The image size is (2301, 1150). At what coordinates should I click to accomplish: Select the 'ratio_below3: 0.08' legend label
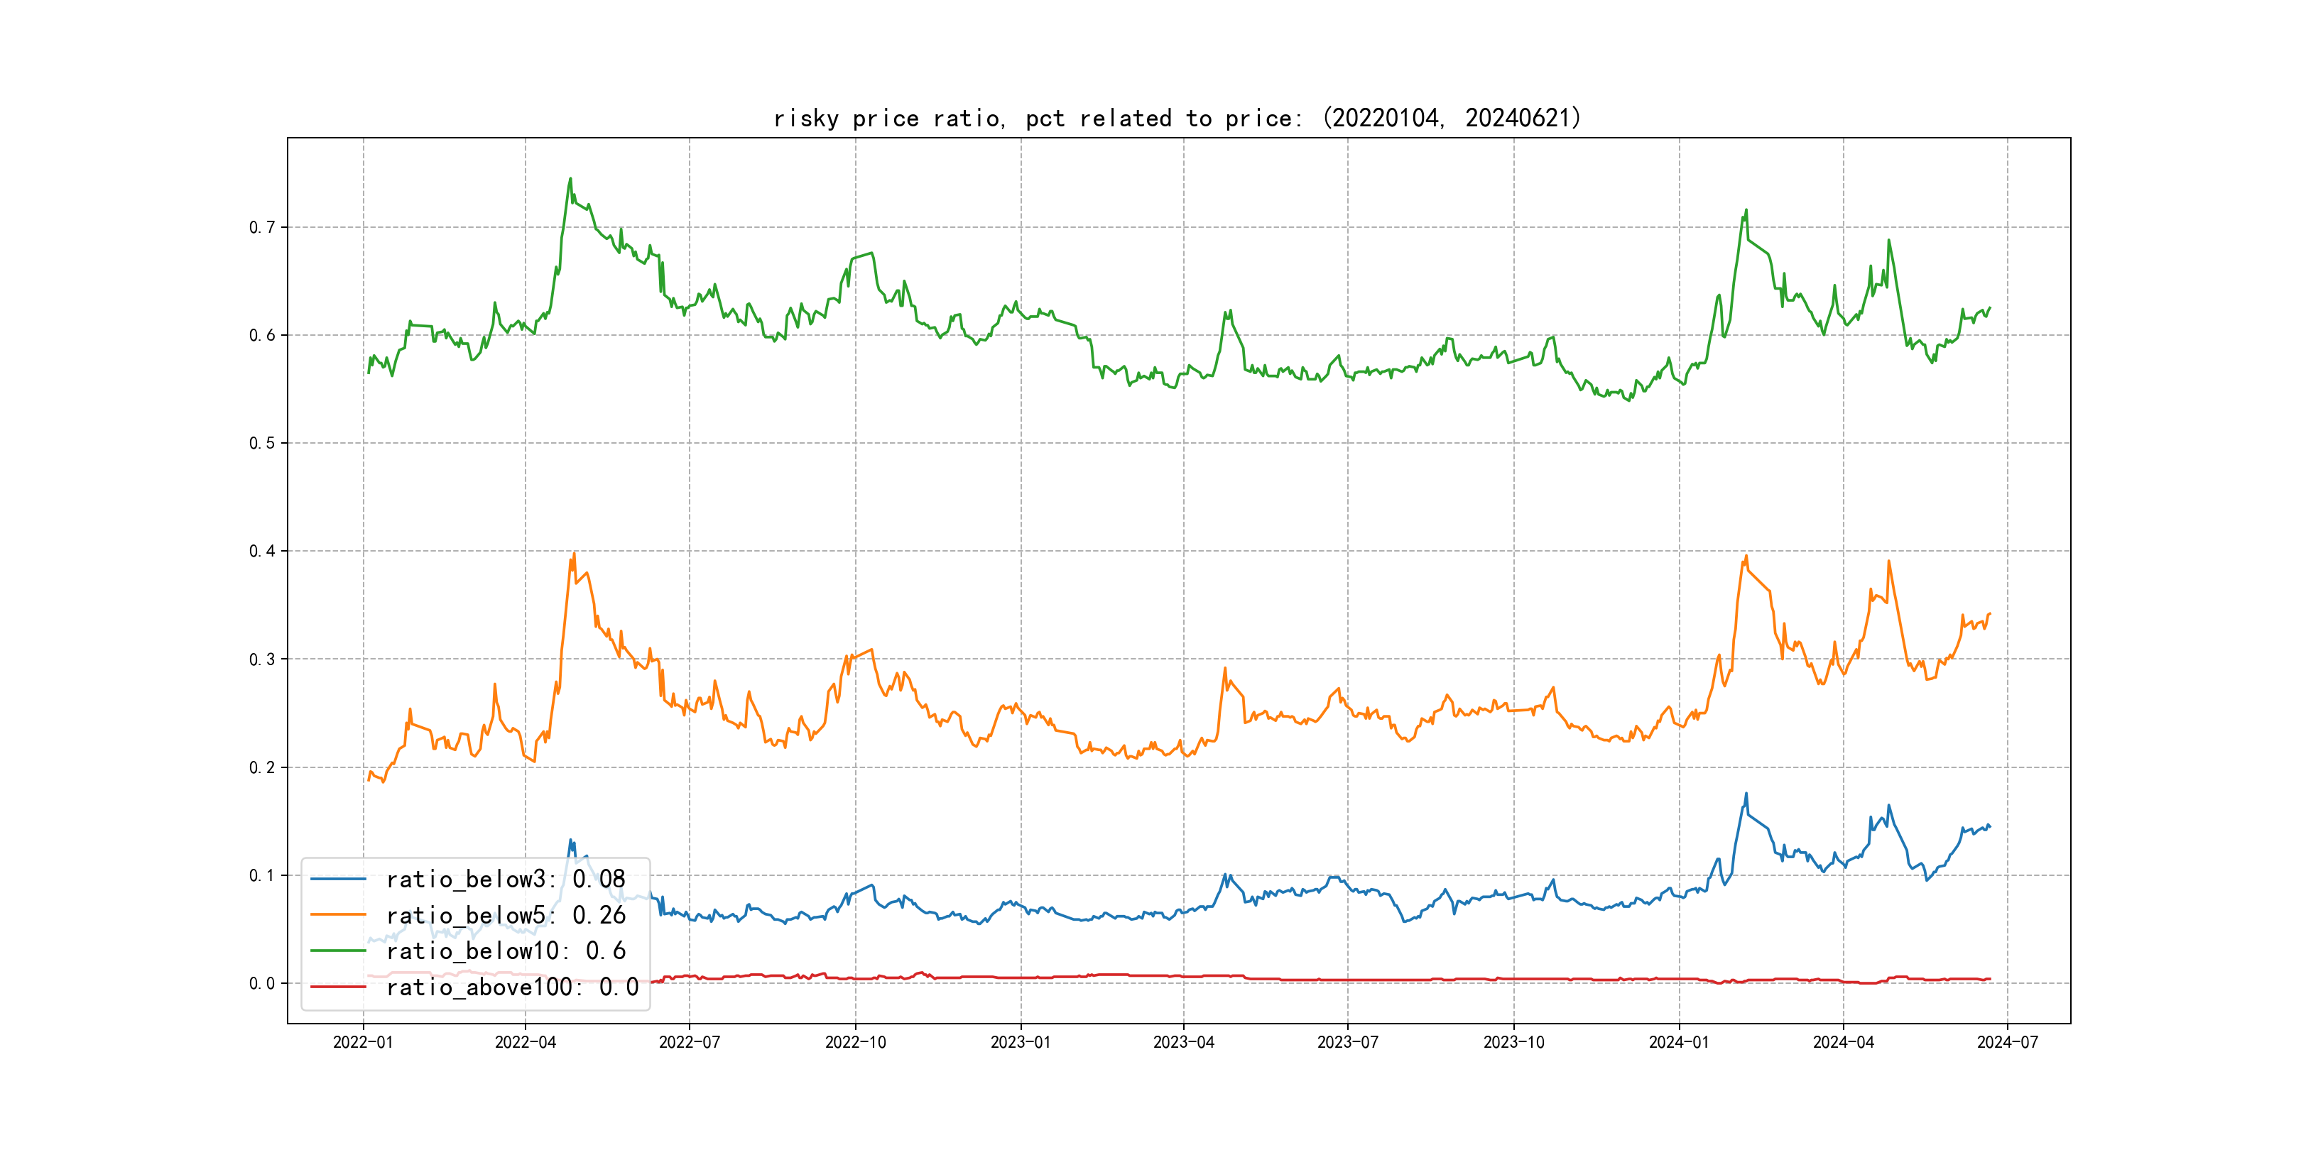click(x=506, y=880)
